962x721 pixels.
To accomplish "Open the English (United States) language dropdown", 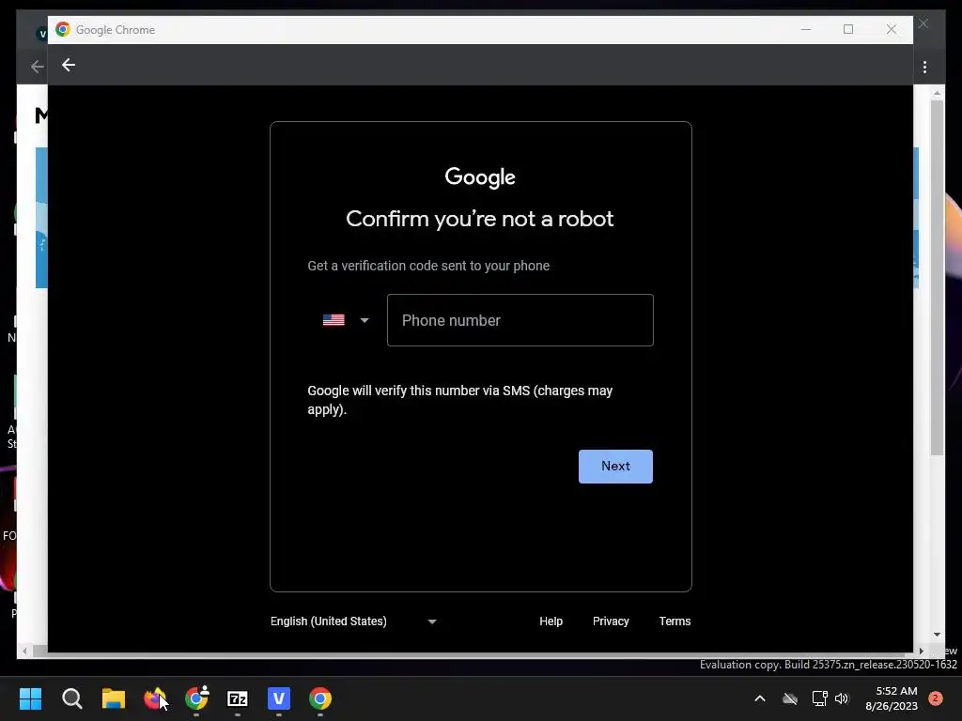I will click(x=353, y=621).
